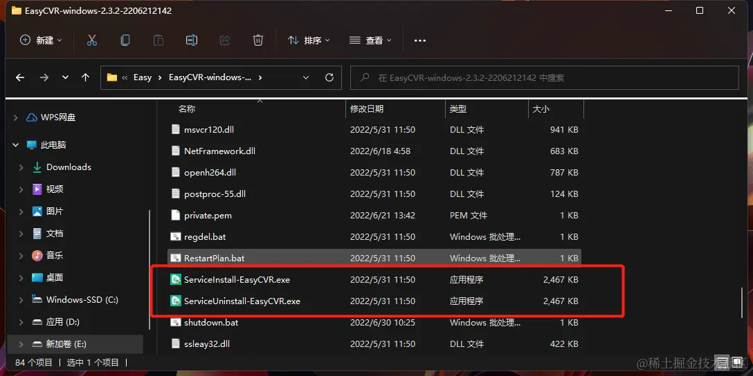753x376 pixels.
Task: Click the folder icon in address bar
Action: [112, 77]
